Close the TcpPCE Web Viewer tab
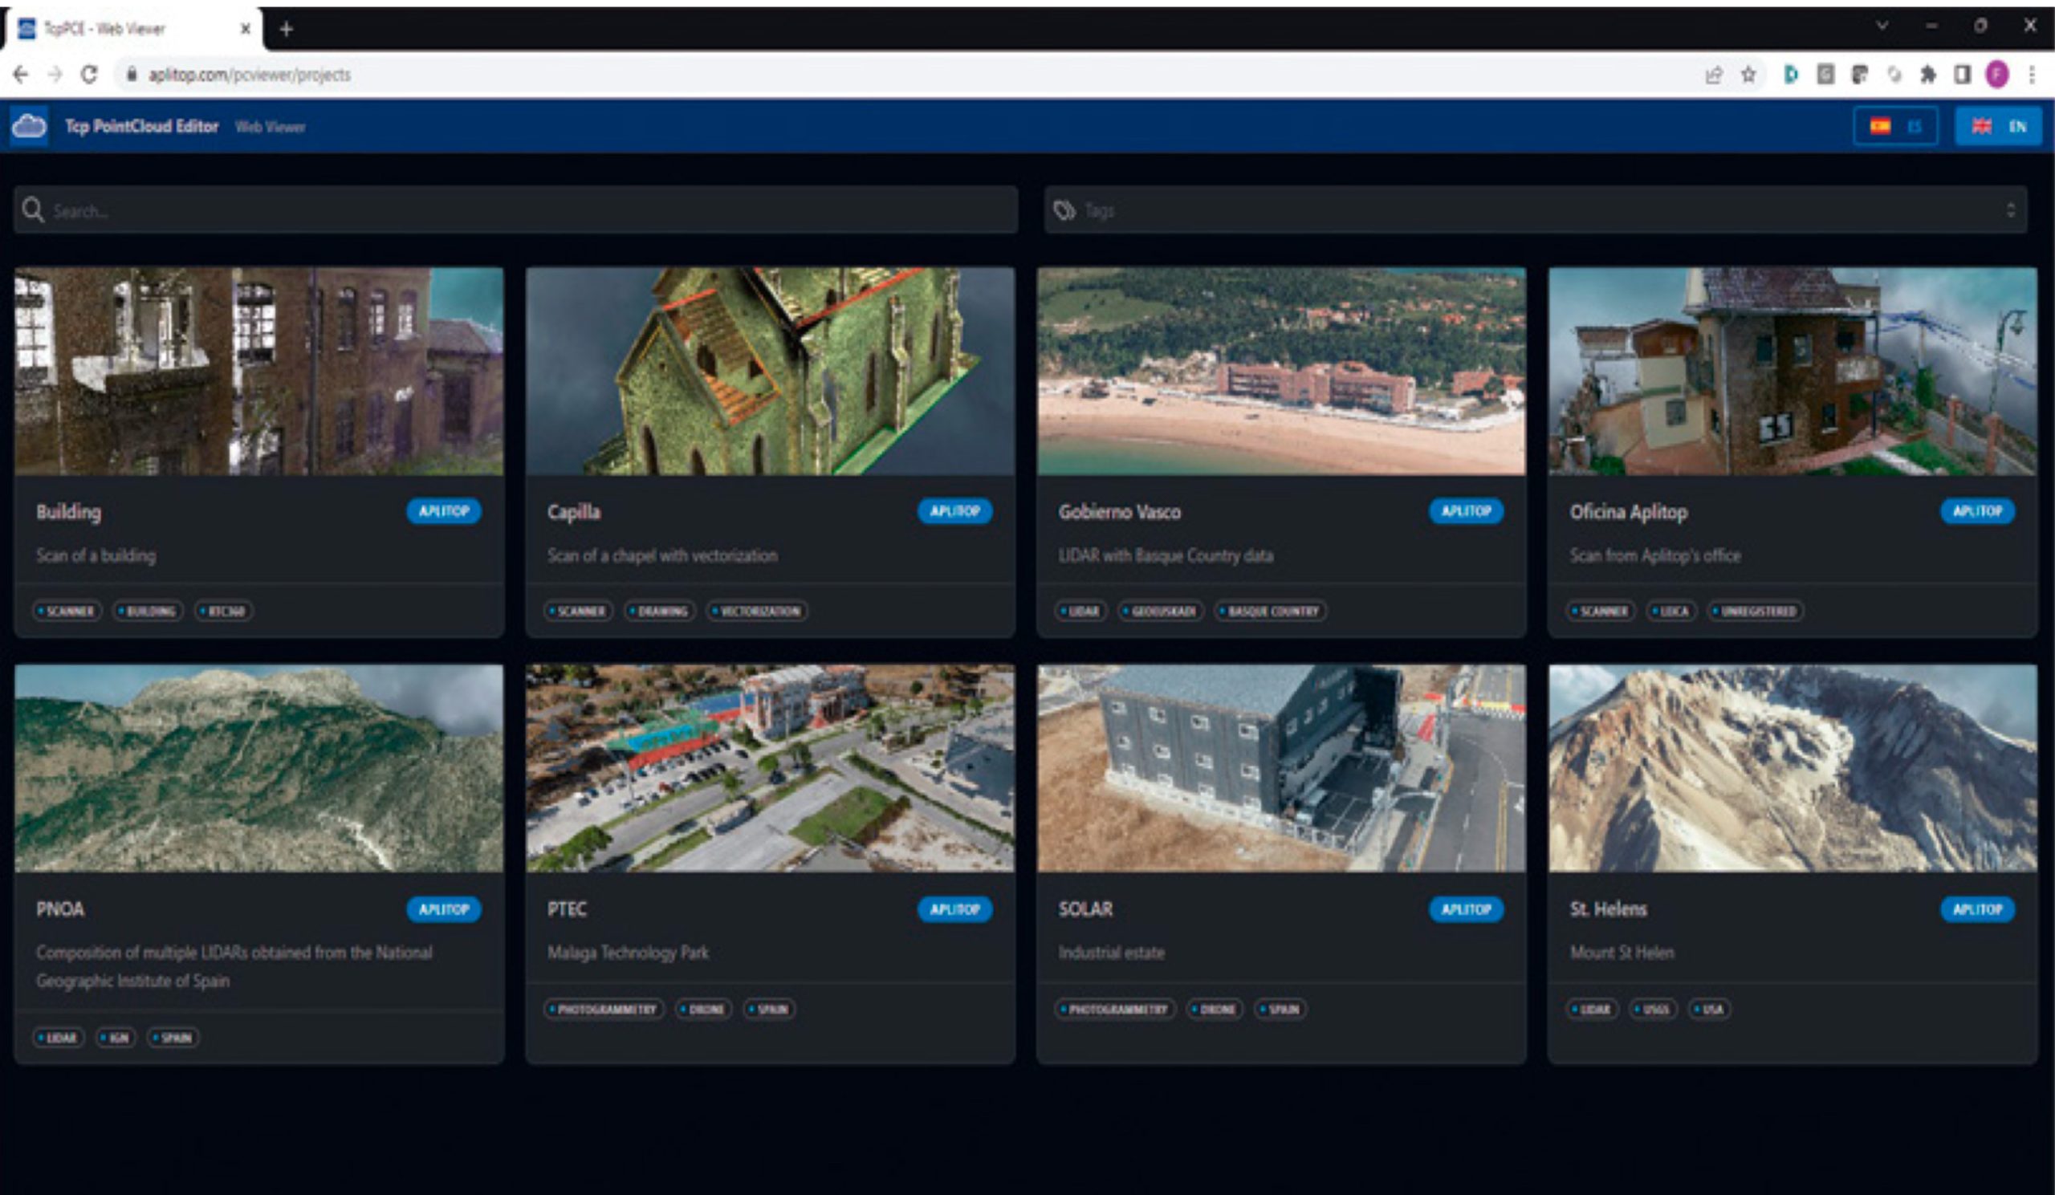Screen dimensions: 2055x1195 click(x=246, y=30)
